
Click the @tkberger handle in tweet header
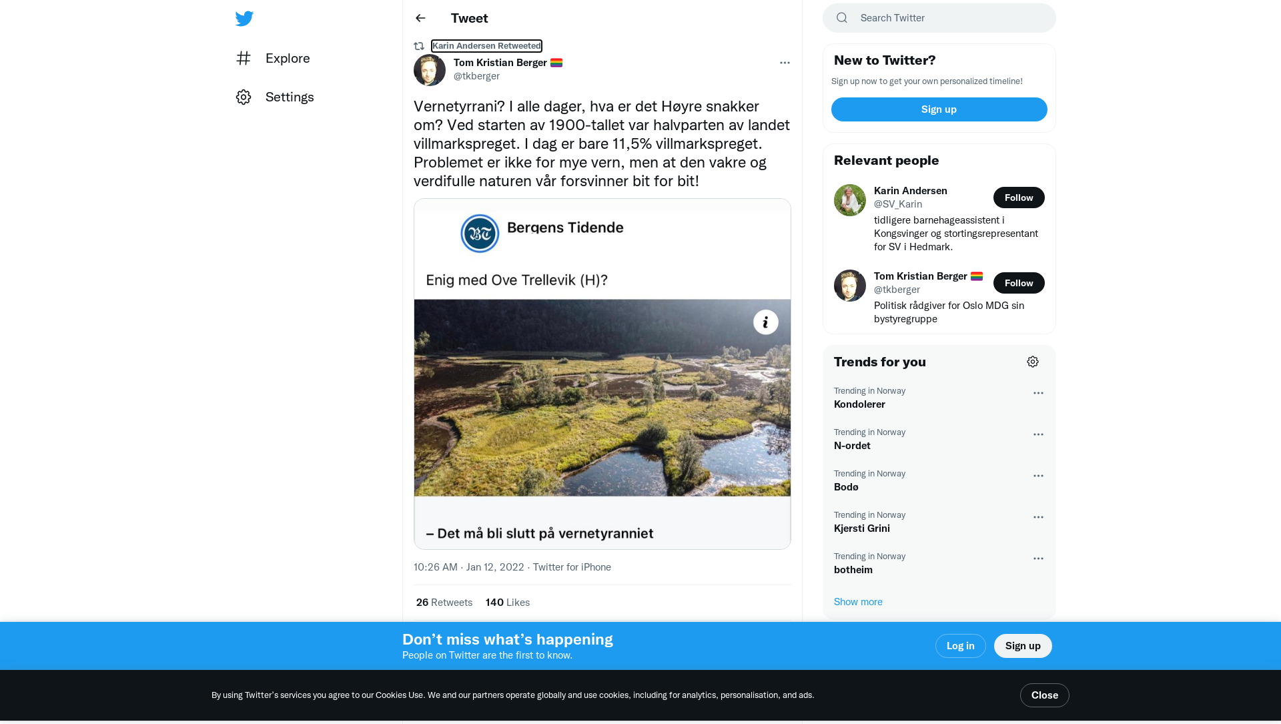click(476, 76)
